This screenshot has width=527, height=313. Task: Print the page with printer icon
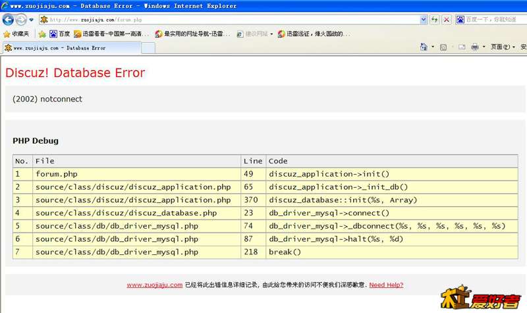point(475,47)
